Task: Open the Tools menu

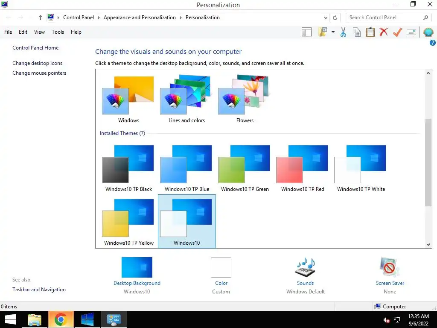Action: point(58,32)
